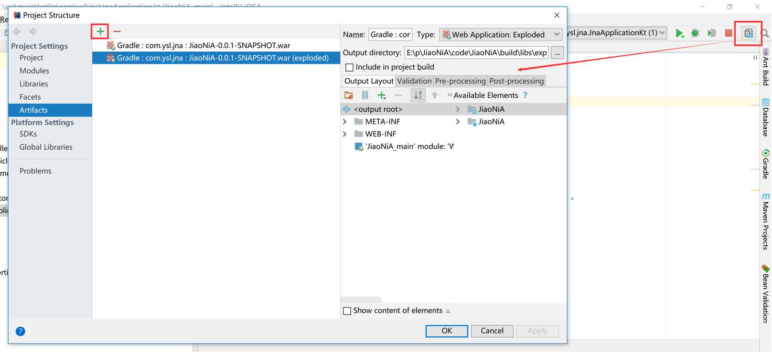Sort output layout elements by name
This screenshot has width=772, height=352.
tap(418, 95)
